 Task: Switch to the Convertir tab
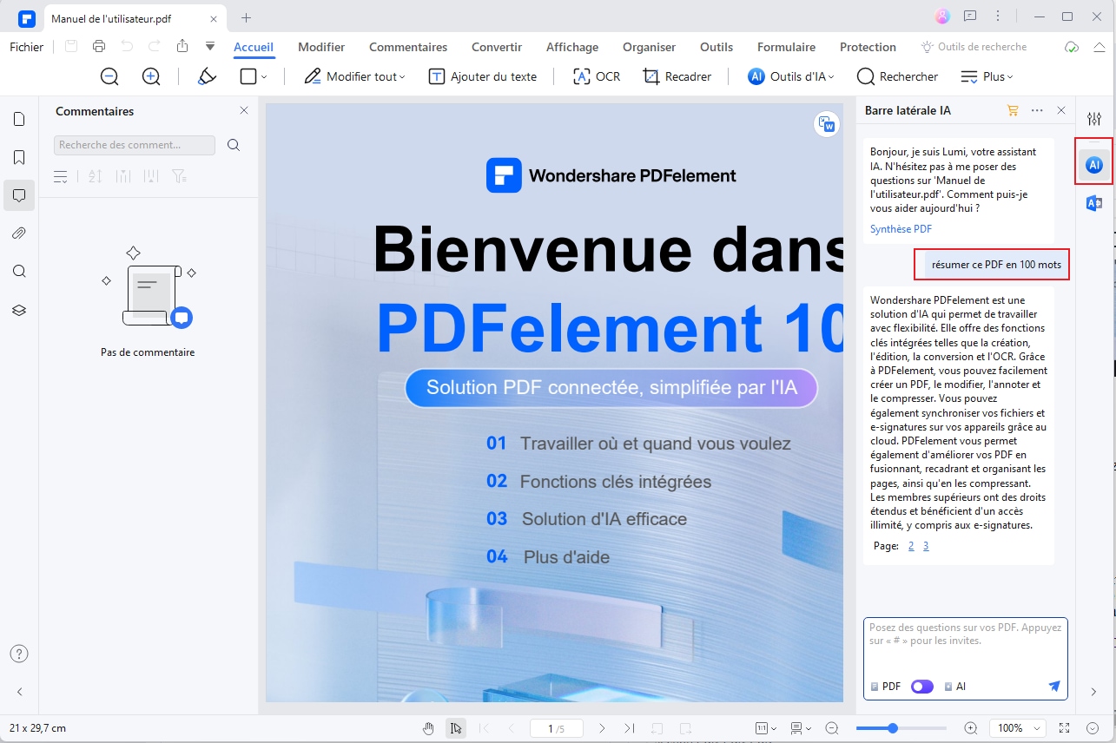497,47
